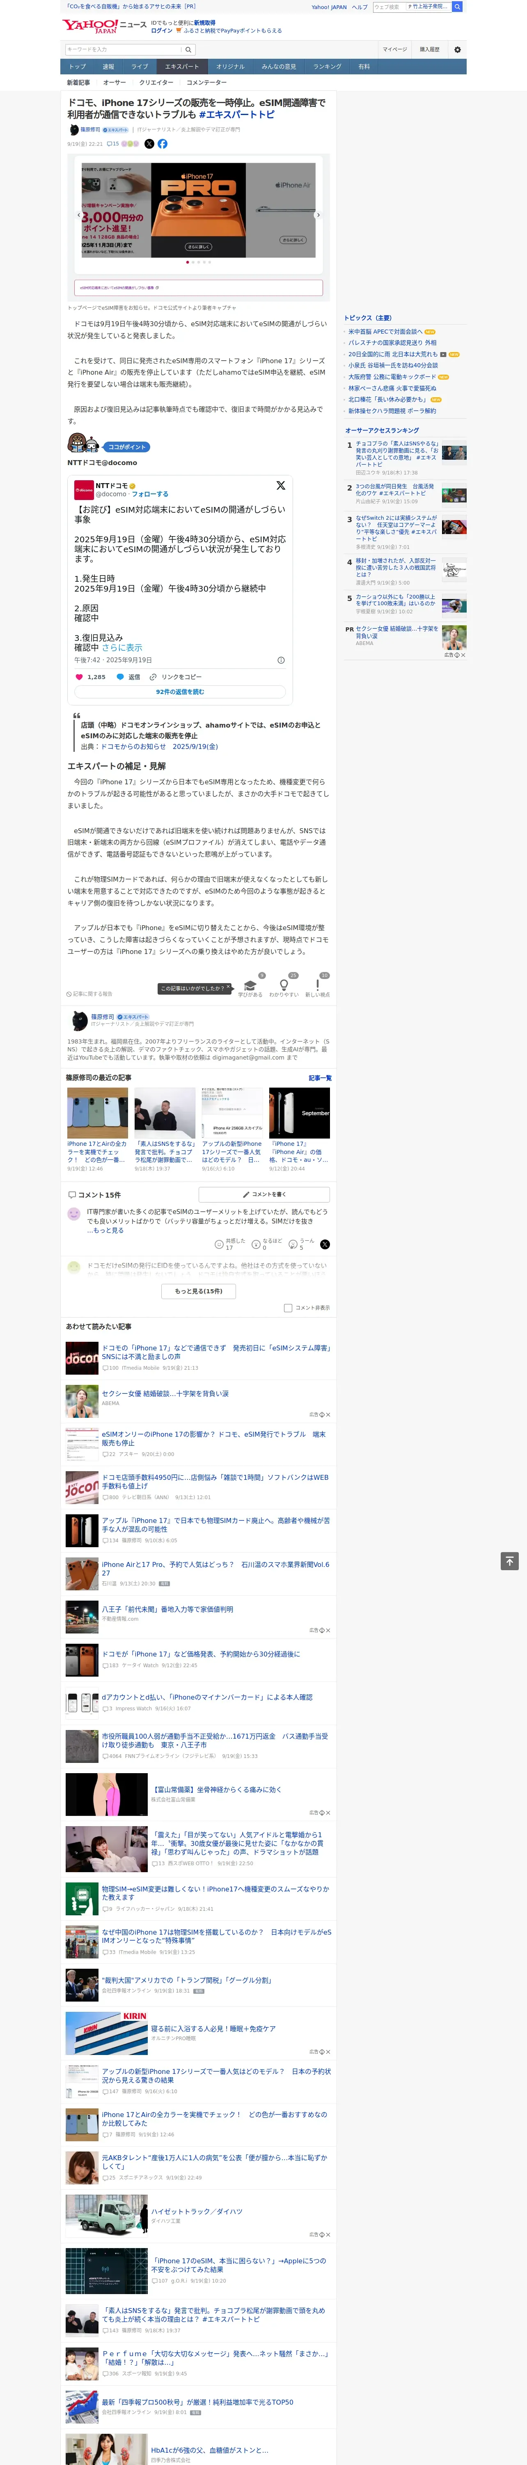The width and height of the screenshot is (527, 2465).
Task: Open the 素人はSNSをするな recent-article thumbnail
Action: coord(165,1113)
